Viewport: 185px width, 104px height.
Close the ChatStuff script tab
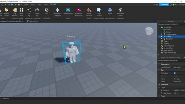pyautogui.click(x=37, y=21)
